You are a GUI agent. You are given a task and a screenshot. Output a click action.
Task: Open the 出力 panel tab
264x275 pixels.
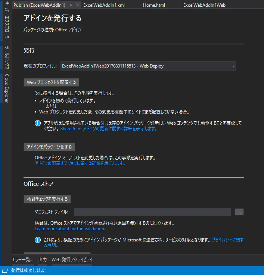43,260
